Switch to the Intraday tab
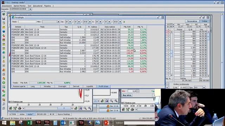The image size is (225, 126). [47, 86]
